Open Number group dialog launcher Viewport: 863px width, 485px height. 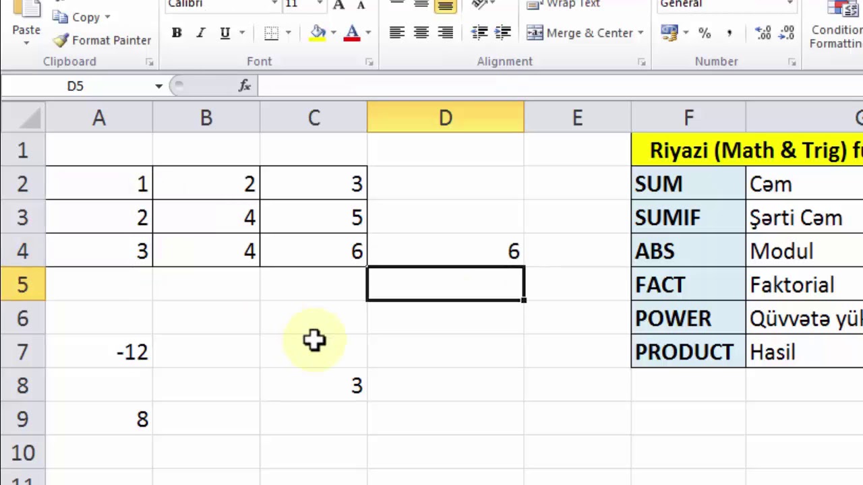pos(792,62)
